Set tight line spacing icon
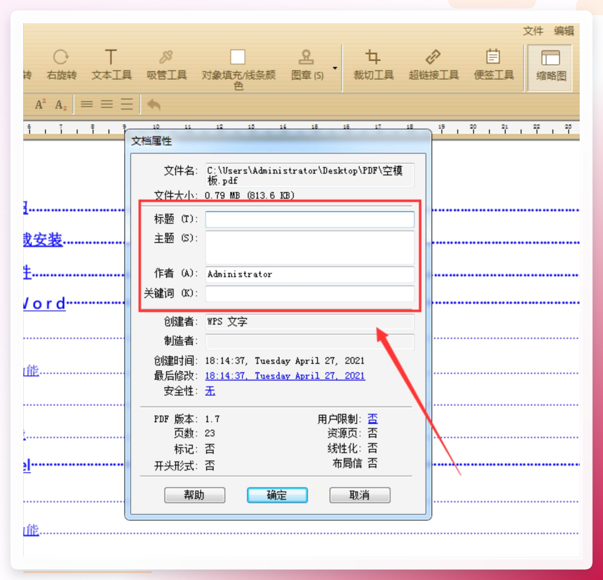 (x=86, y=104)
